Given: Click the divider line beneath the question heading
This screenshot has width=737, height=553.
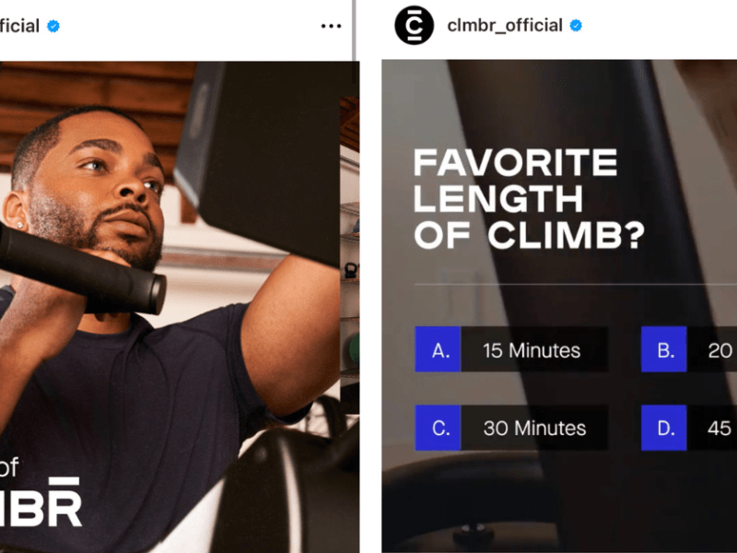Looking at the screenshot, I should point(575,284).
